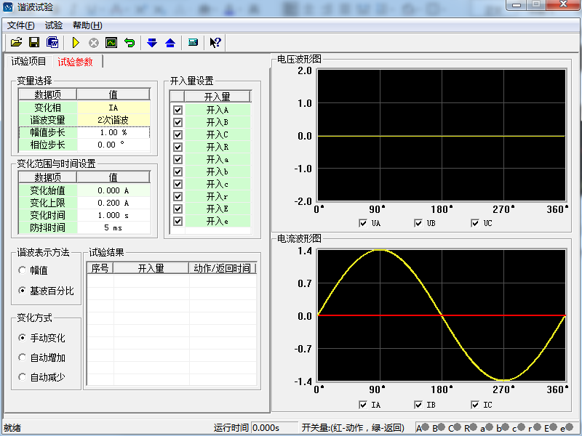Screen dimensions: 582x436
Task: Open the 试验 menu
Action: click(54, 25)
